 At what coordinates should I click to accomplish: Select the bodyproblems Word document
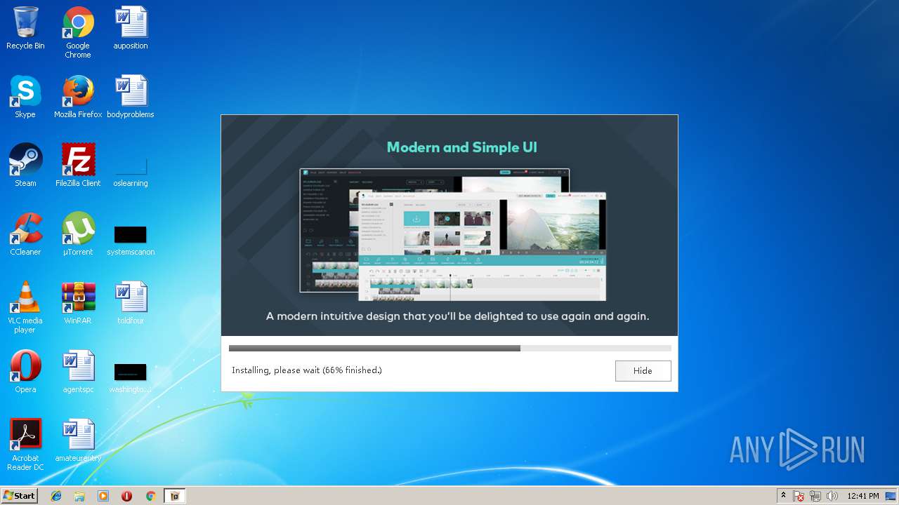pyautogui.click(x=131, y=97)
